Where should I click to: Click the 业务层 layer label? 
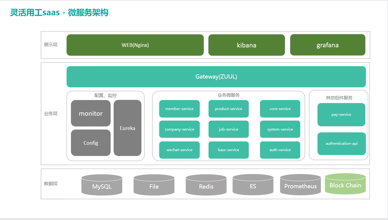pos(51,114)
